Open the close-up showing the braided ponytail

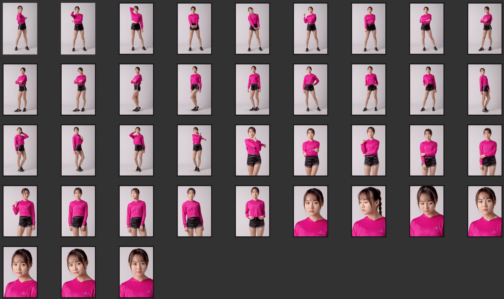pyautogui.click(x=369, y=211)
